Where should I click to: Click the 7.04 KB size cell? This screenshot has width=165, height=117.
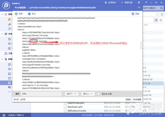tap(147, 75)
